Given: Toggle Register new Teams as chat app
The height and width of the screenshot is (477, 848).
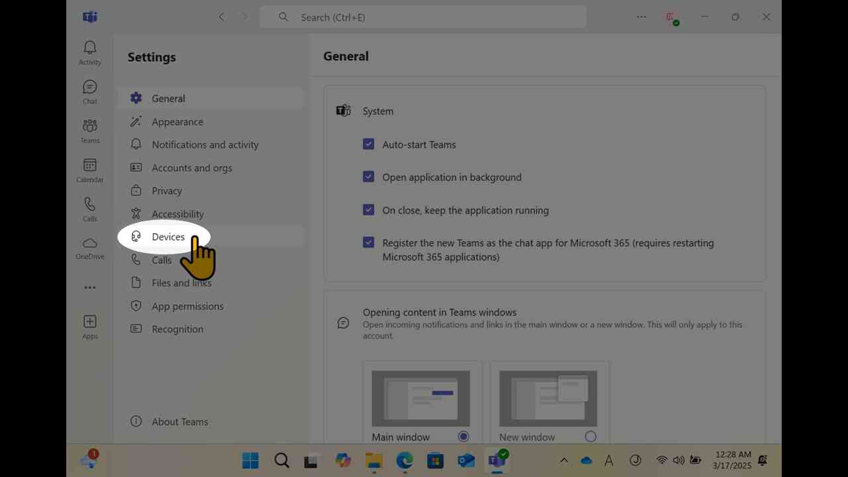Looking at the screenshot, I should pos(368,242).
